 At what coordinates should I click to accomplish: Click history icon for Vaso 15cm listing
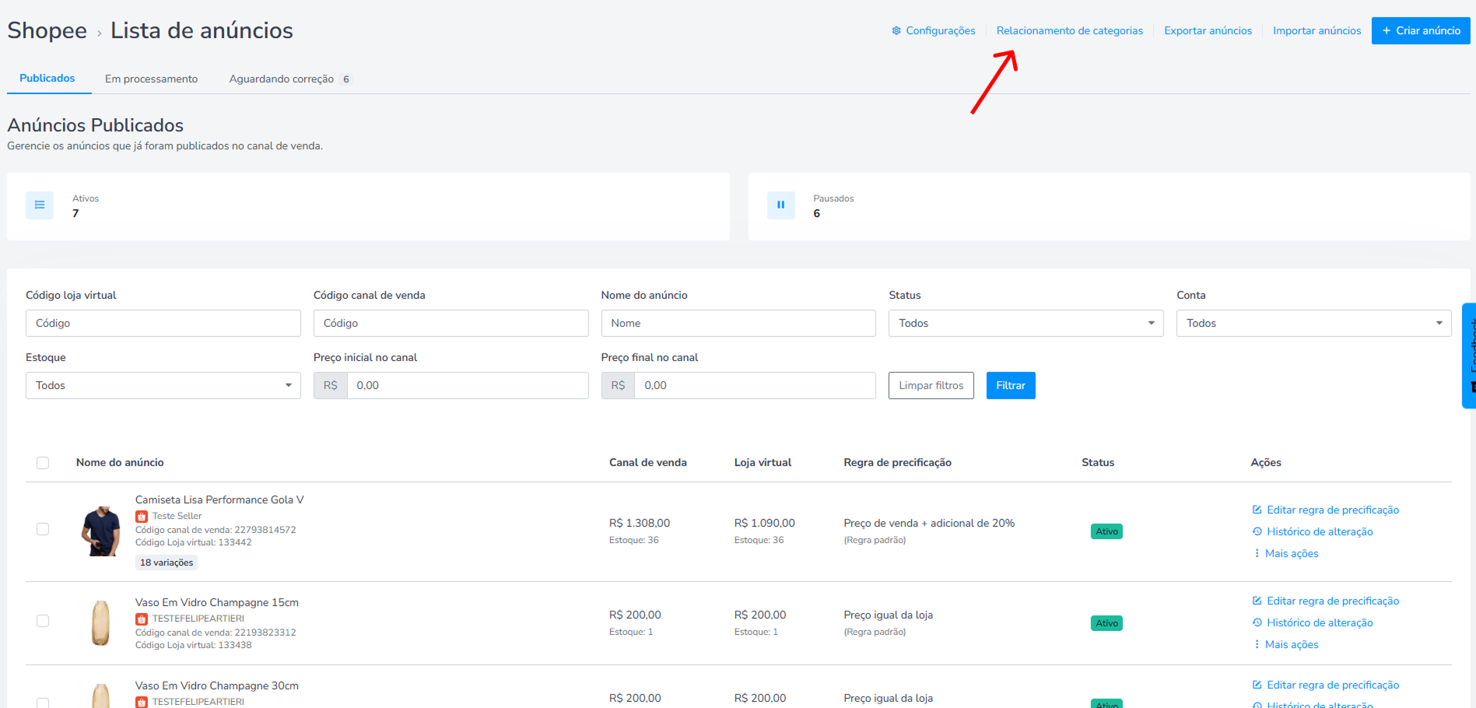click(1257, 623)
